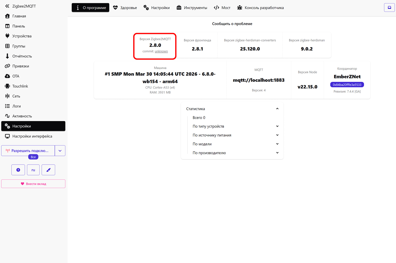Open Панель in the sidebar
Viewport: 396px width, 263px height.
click(x=33, y=26)
